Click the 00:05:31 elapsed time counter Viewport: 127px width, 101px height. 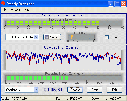click(53, 90)
